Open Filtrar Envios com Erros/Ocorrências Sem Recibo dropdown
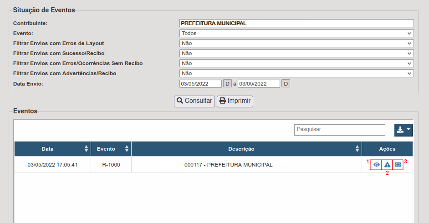Viewport: 429px width, 223px height. click(x=296, y=63)
